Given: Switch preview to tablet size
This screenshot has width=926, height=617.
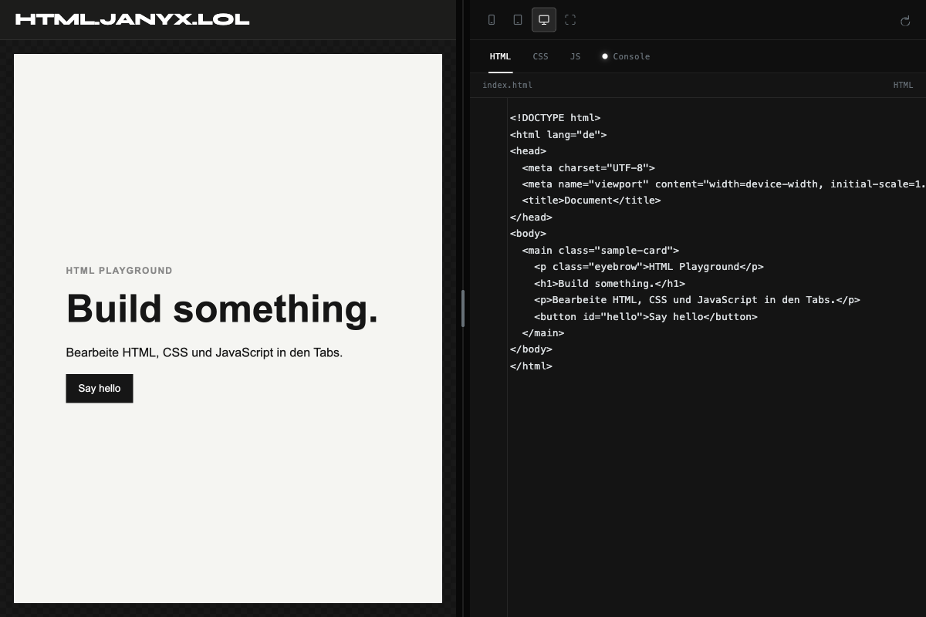Looking at the screenshot, I should tap(518, 20).
